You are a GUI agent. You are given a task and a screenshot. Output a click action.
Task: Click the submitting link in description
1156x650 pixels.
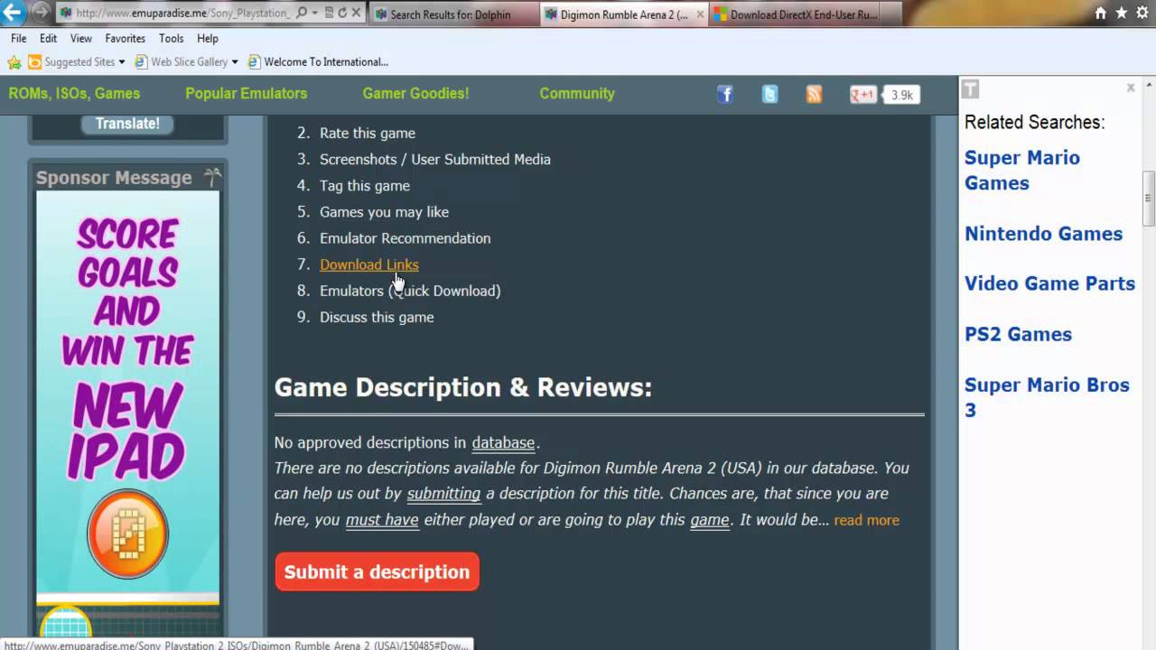point(443,493)
